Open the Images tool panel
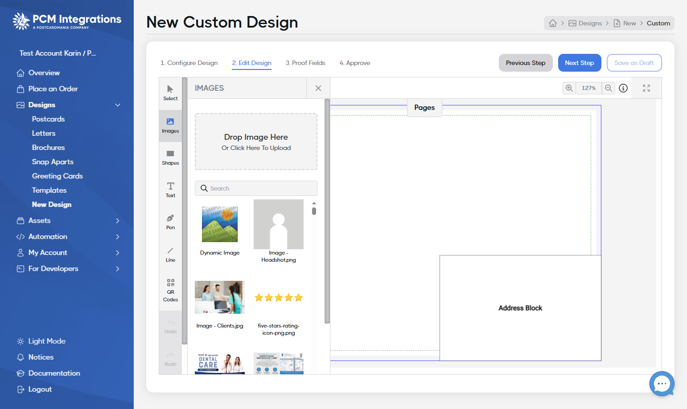Viewport: 687px width, 409px height. point(170,126)
